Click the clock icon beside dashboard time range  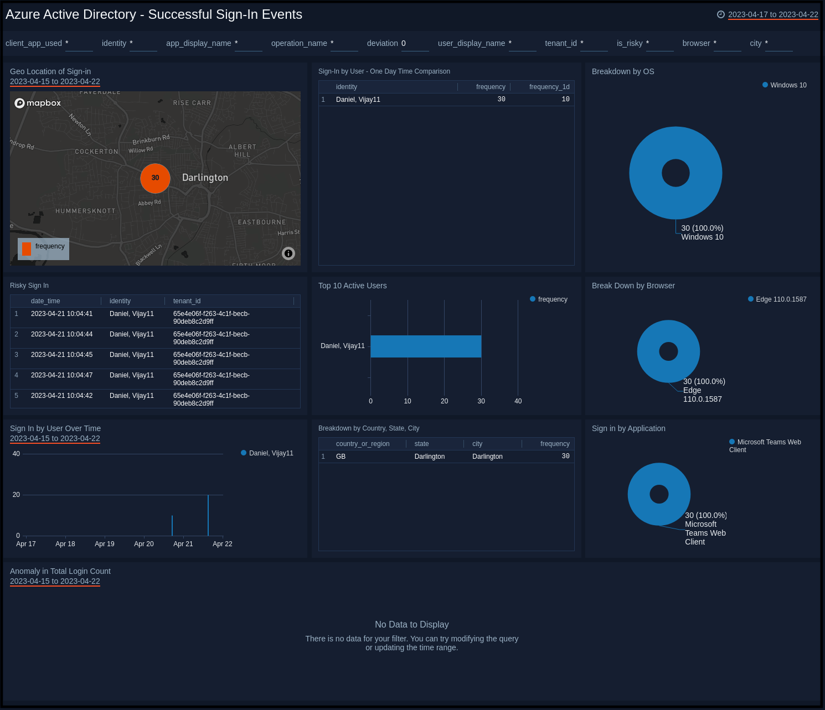click(720, 15)
